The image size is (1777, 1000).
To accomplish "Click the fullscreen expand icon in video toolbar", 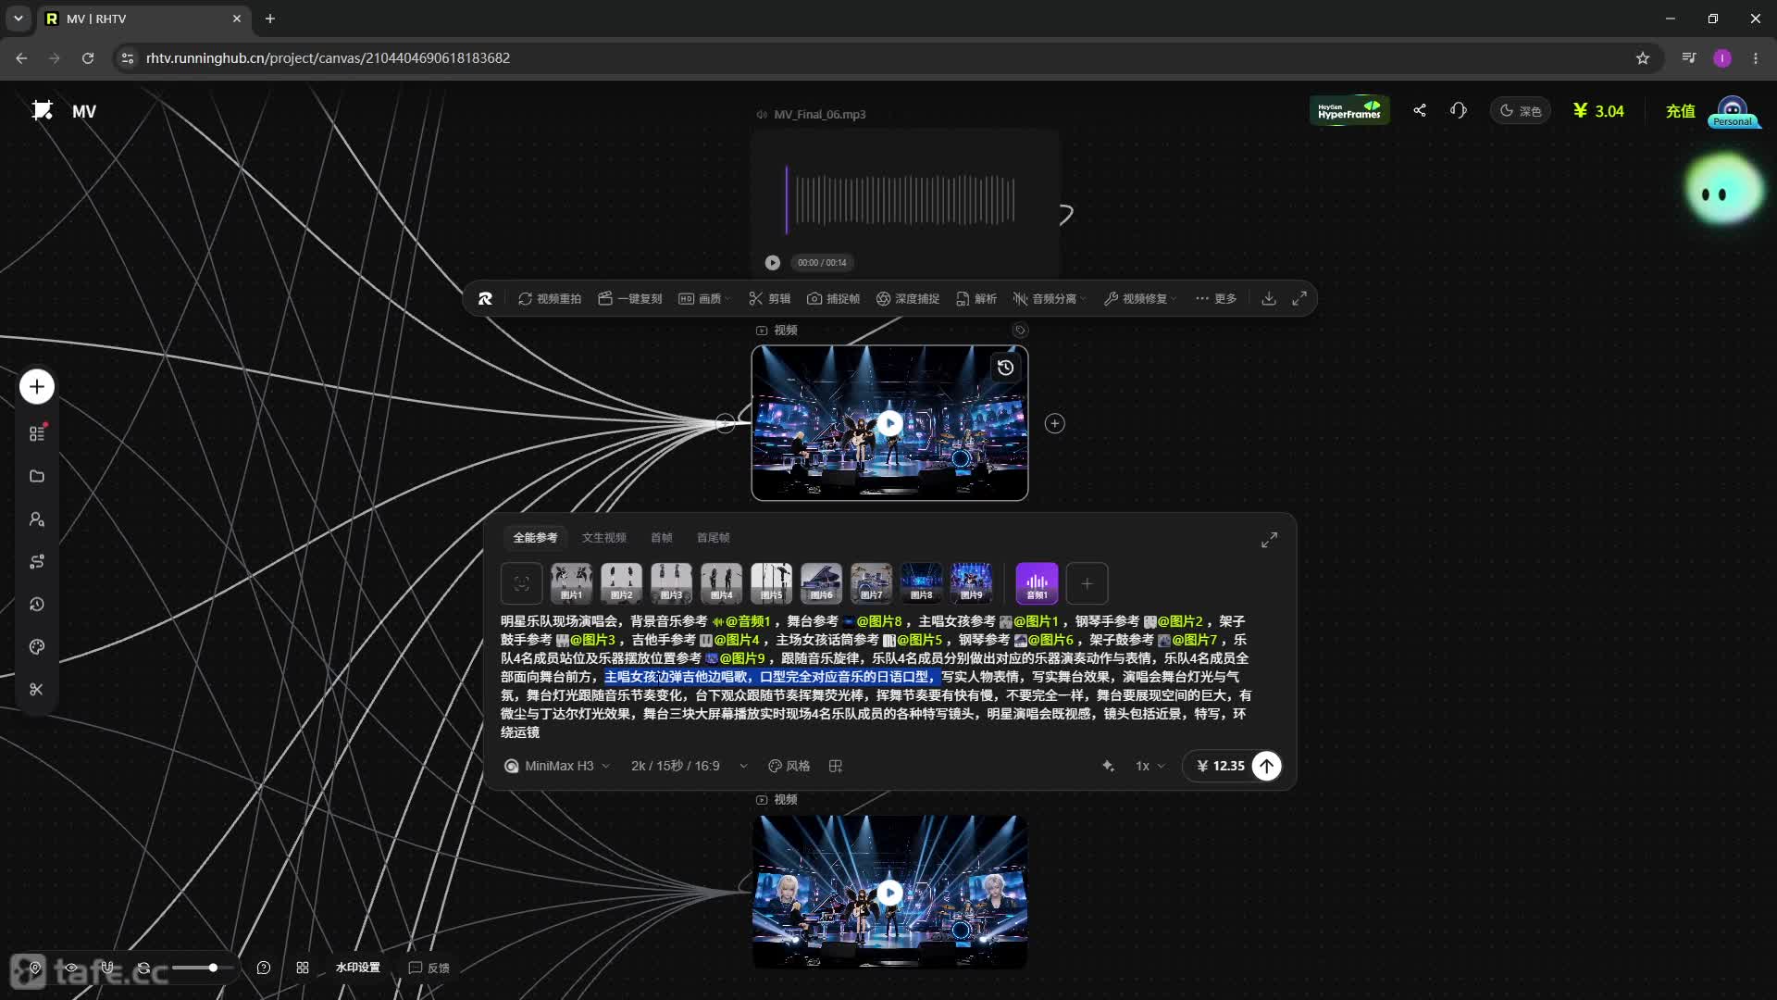I will tap(1299, 298).
